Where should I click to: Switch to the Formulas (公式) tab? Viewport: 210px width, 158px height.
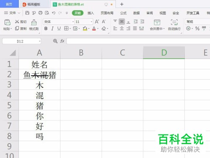tap(123, 13)
